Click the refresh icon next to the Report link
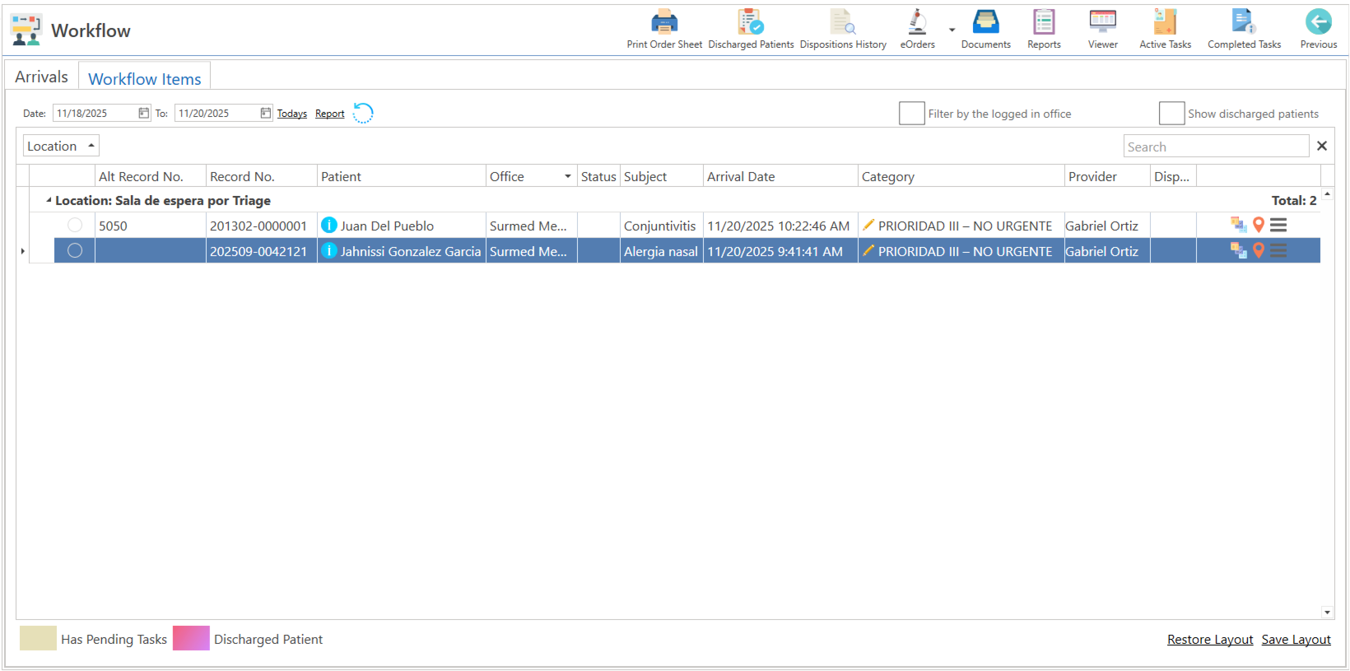 pyautogui.click(x=363, y=113)
